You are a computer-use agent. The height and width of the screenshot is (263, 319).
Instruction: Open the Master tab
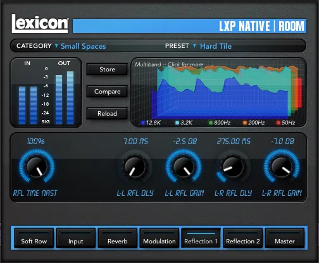(285, 238)
